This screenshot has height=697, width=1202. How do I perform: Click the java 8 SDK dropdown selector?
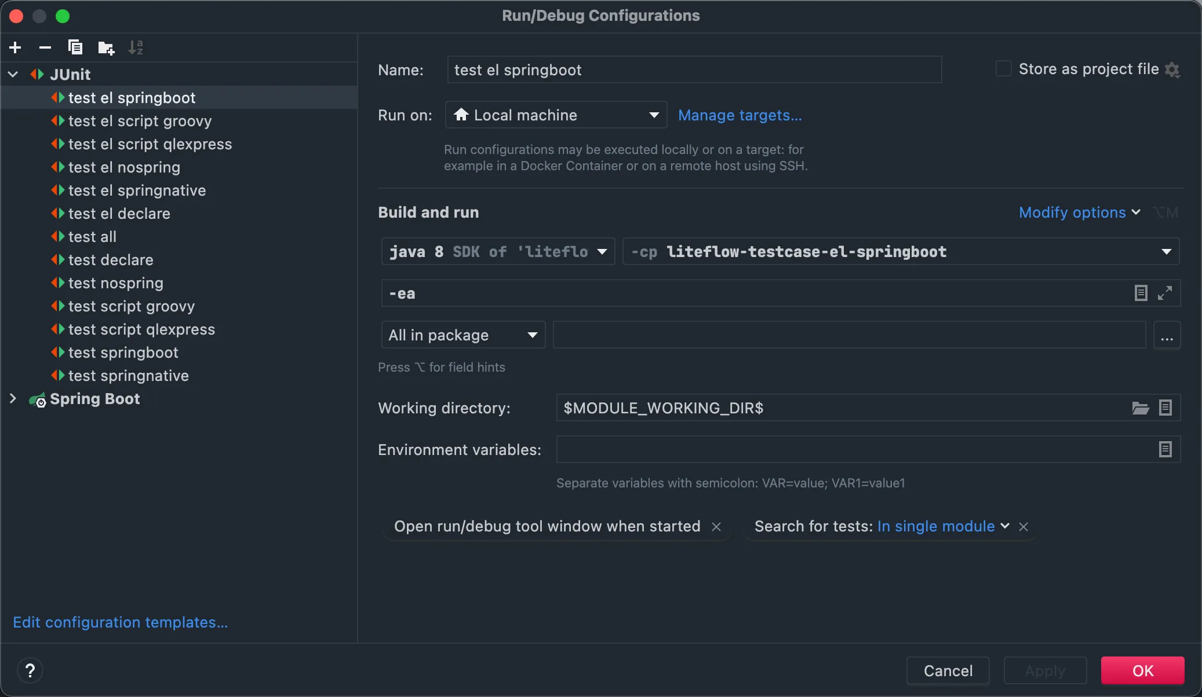pos(497,251)
